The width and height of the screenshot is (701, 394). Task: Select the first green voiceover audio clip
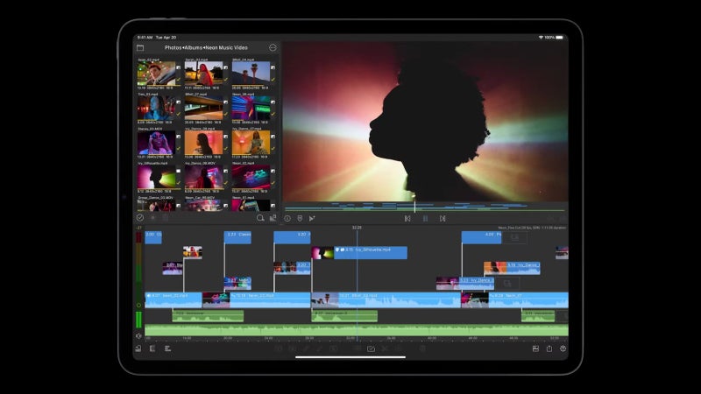point(208,316)
